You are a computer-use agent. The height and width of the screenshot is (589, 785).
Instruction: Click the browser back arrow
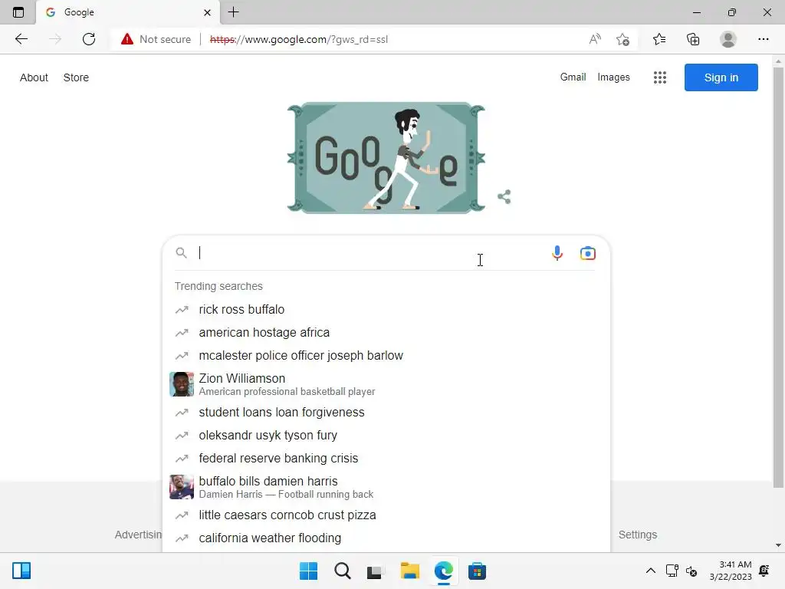21,39
